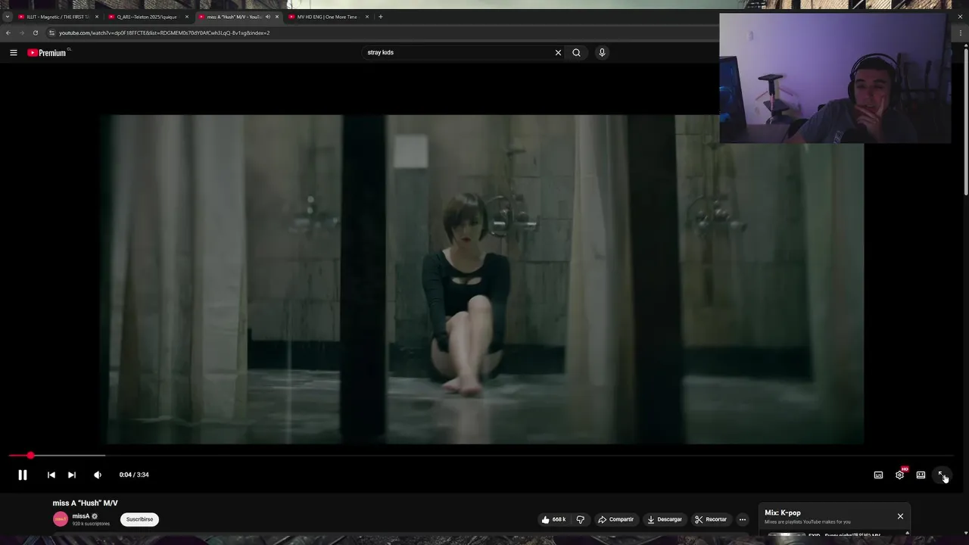Clear the 'stray kids' search text

point(558,52)
